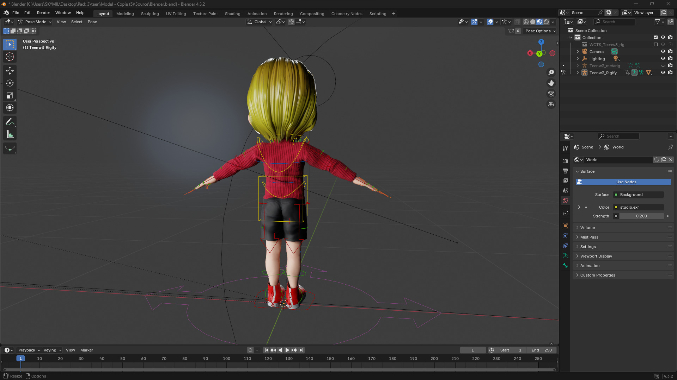Screen dimensions: 677x380
Task: Open the Render properties tab
Action: [565, 161]
